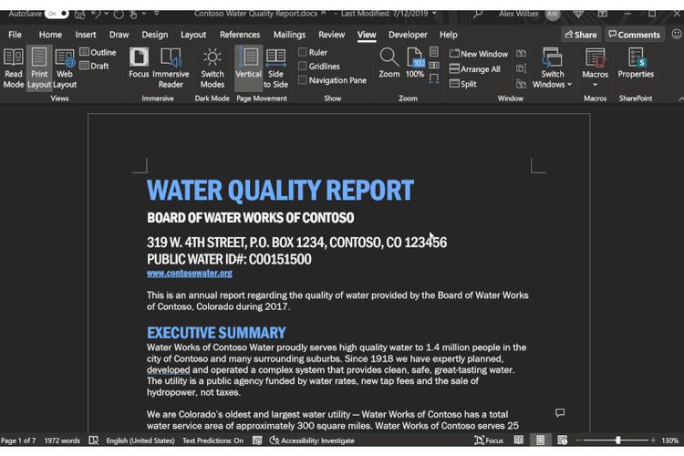This screenshot has width=684, height=456.
Task: Open the Zoom dialog
Action: (389, 63)
